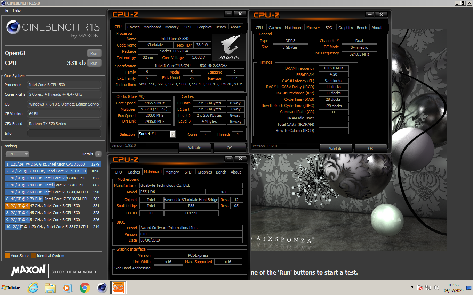Click the MAXON logo at bottom
The image size is (473, 295).
coord(29,270)
